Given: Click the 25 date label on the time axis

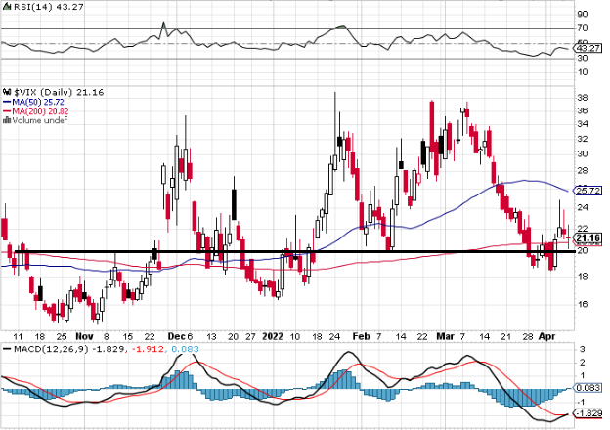Looking at the screenshot, I should (62, 337).
